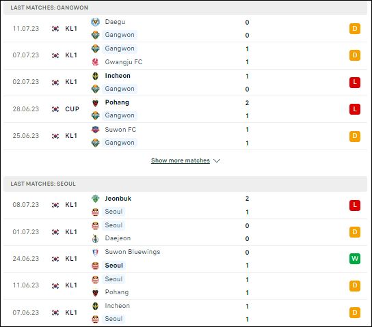Open the Last Matches: Seoul section header

coord(185,184)
